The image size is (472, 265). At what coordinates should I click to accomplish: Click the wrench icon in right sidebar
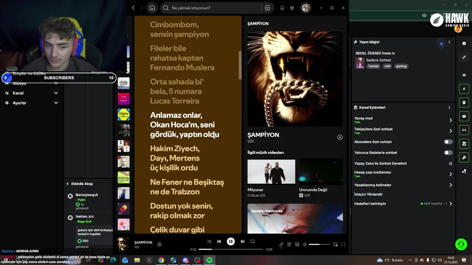click(464, 158)
